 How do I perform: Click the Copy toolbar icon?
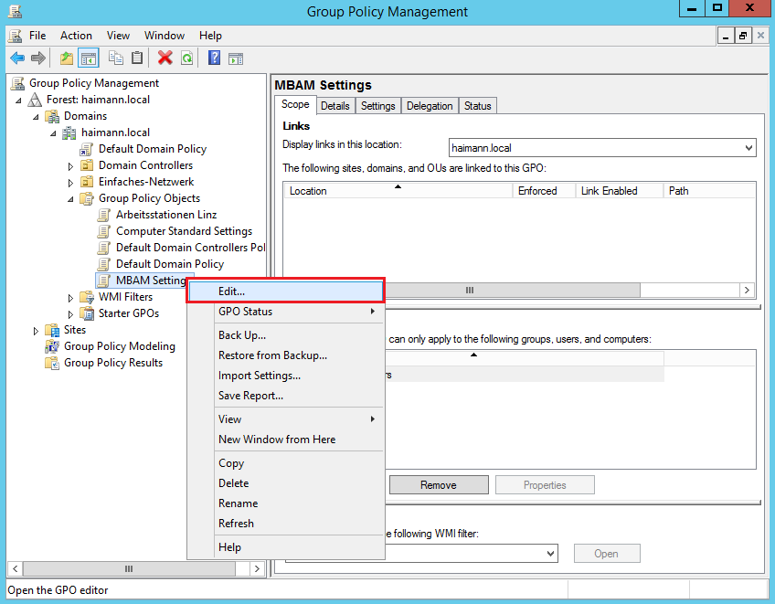click(x=116, y=58)
